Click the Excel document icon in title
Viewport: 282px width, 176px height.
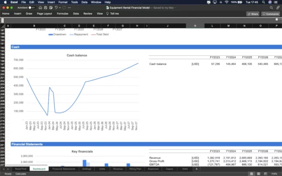(x=107, y=8)
